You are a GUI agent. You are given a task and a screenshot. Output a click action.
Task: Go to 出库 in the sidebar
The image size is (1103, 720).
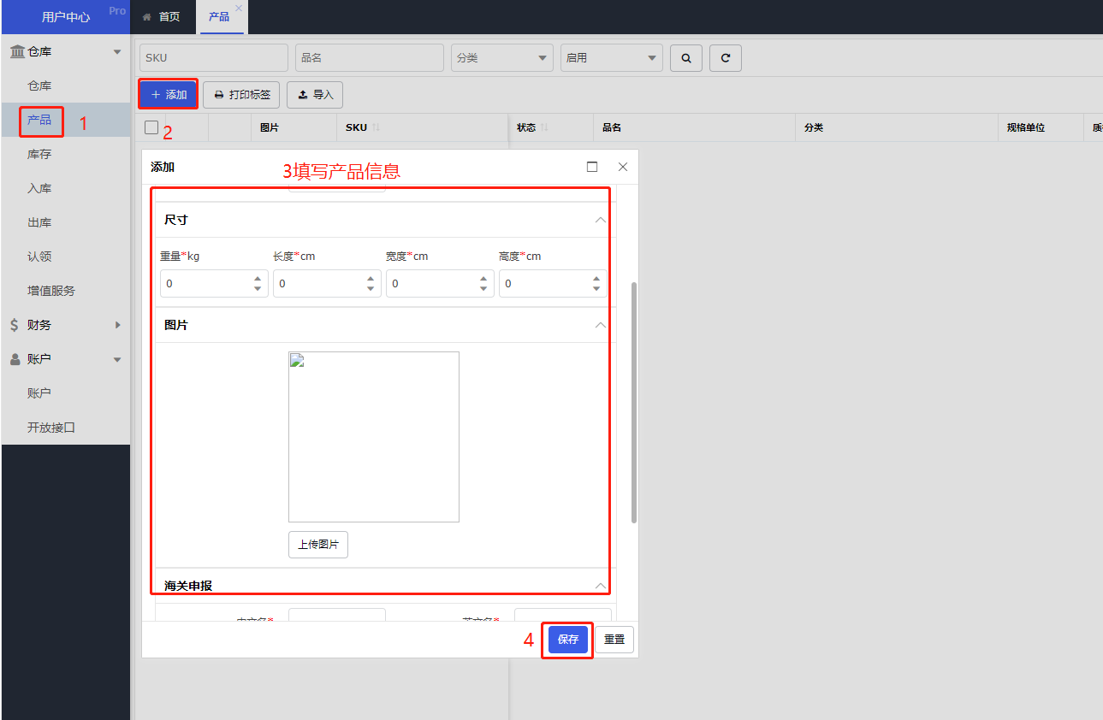point(66,222)
